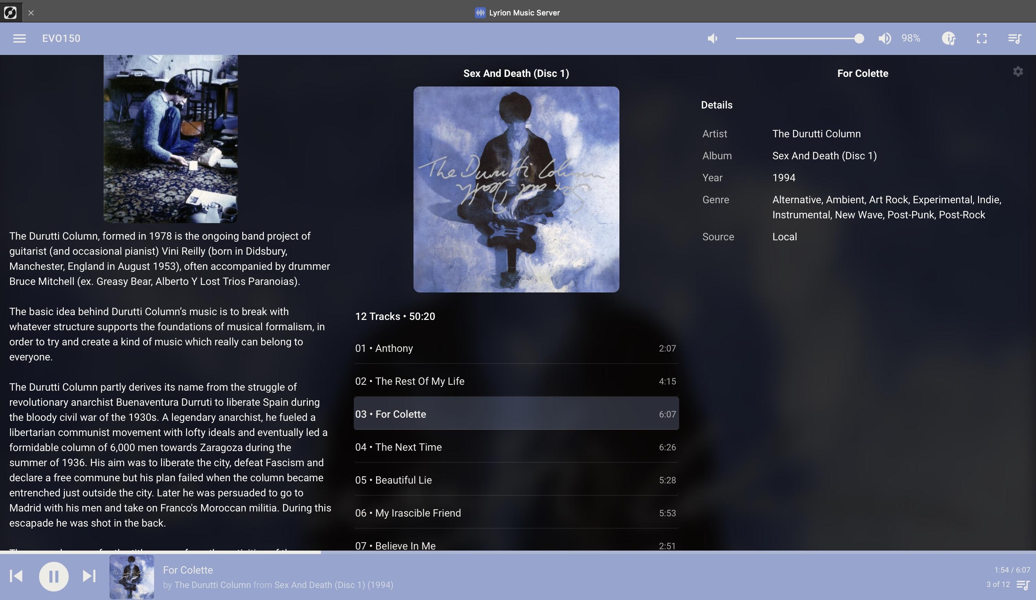Click the now-playing album thumbnail

pyautogui.click(x=131, y=577)
